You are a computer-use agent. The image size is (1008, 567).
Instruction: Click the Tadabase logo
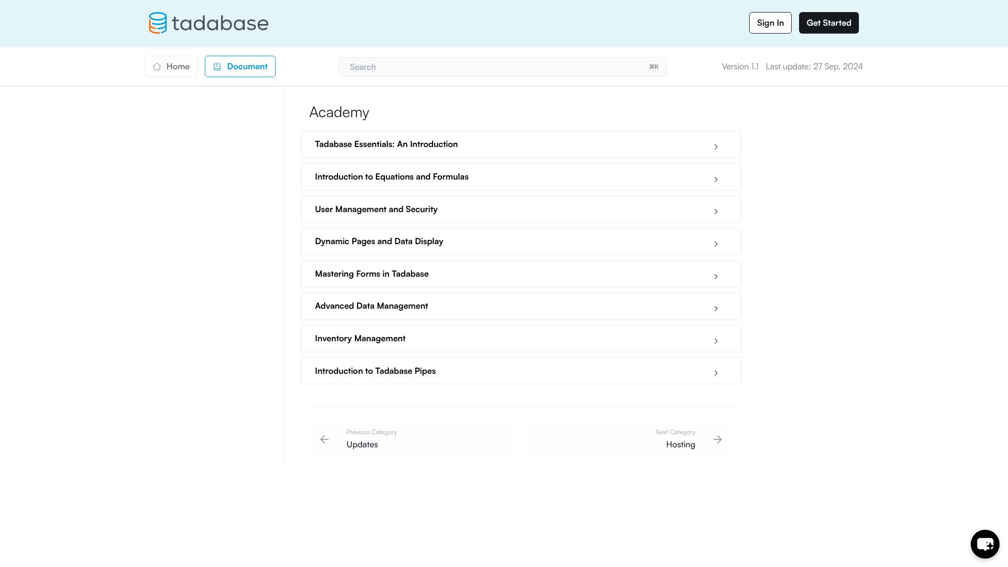coord(208,23)
